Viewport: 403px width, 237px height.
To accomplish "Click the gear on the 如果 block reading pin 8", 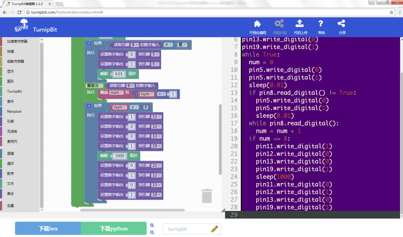I will pos(89,43).
